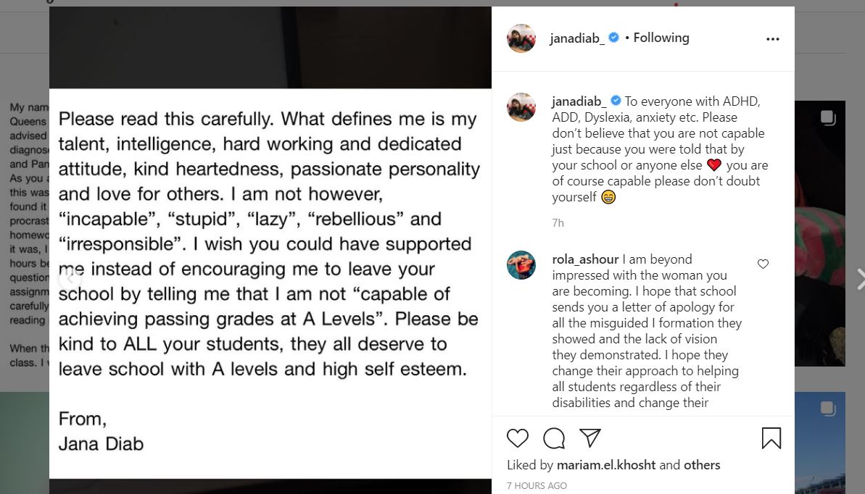The image size is (865, 494).
Task: Open the comment bubble icon
Action: tap(554, 438)
